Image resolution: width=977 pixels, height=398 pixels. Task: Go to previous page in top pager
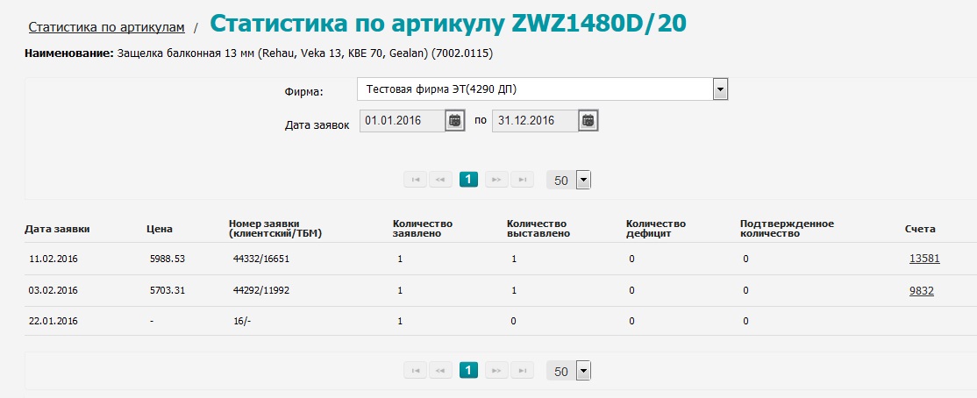440,180
